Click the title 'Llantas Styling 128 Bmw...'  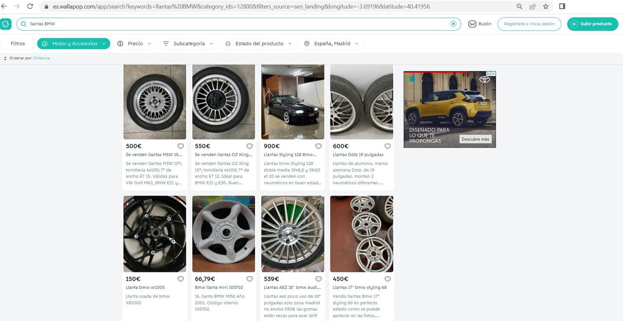pos(290,155)
